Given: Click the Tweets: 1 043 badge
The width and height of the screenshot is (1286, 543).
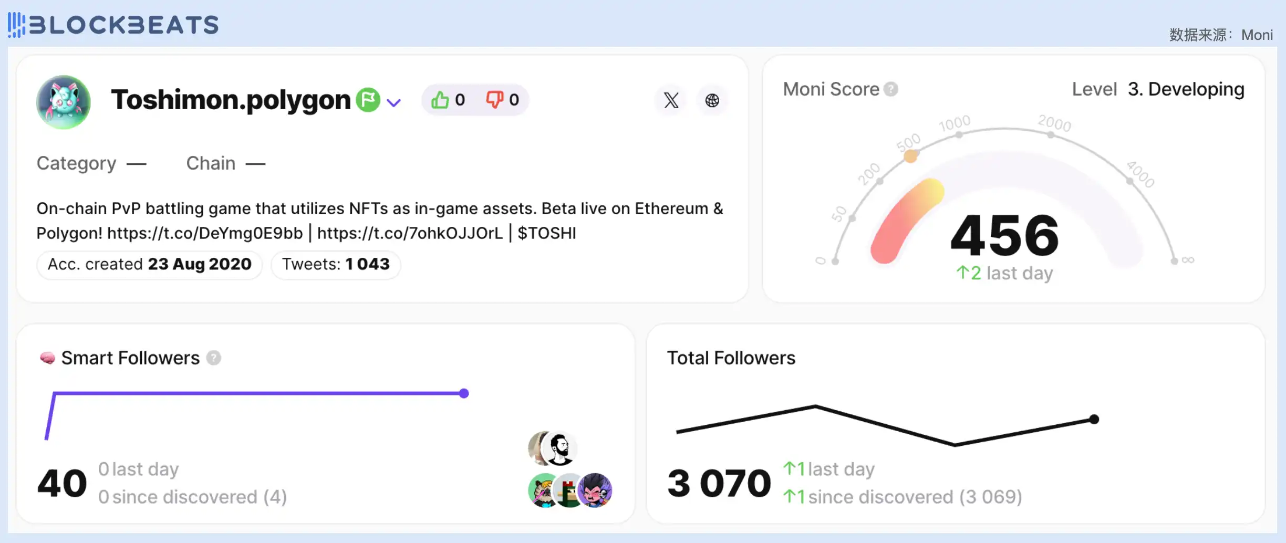Looking at the screenshot, I should pyautogui.click(x=336, y=264).
